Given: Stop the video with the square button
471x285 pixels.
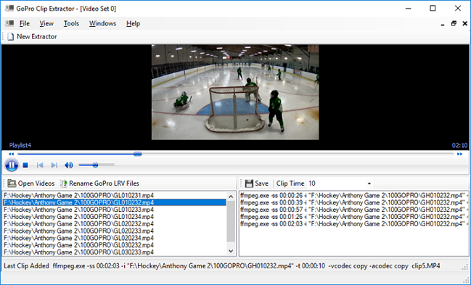Looking at the screenshot, I should coord(25,165).
